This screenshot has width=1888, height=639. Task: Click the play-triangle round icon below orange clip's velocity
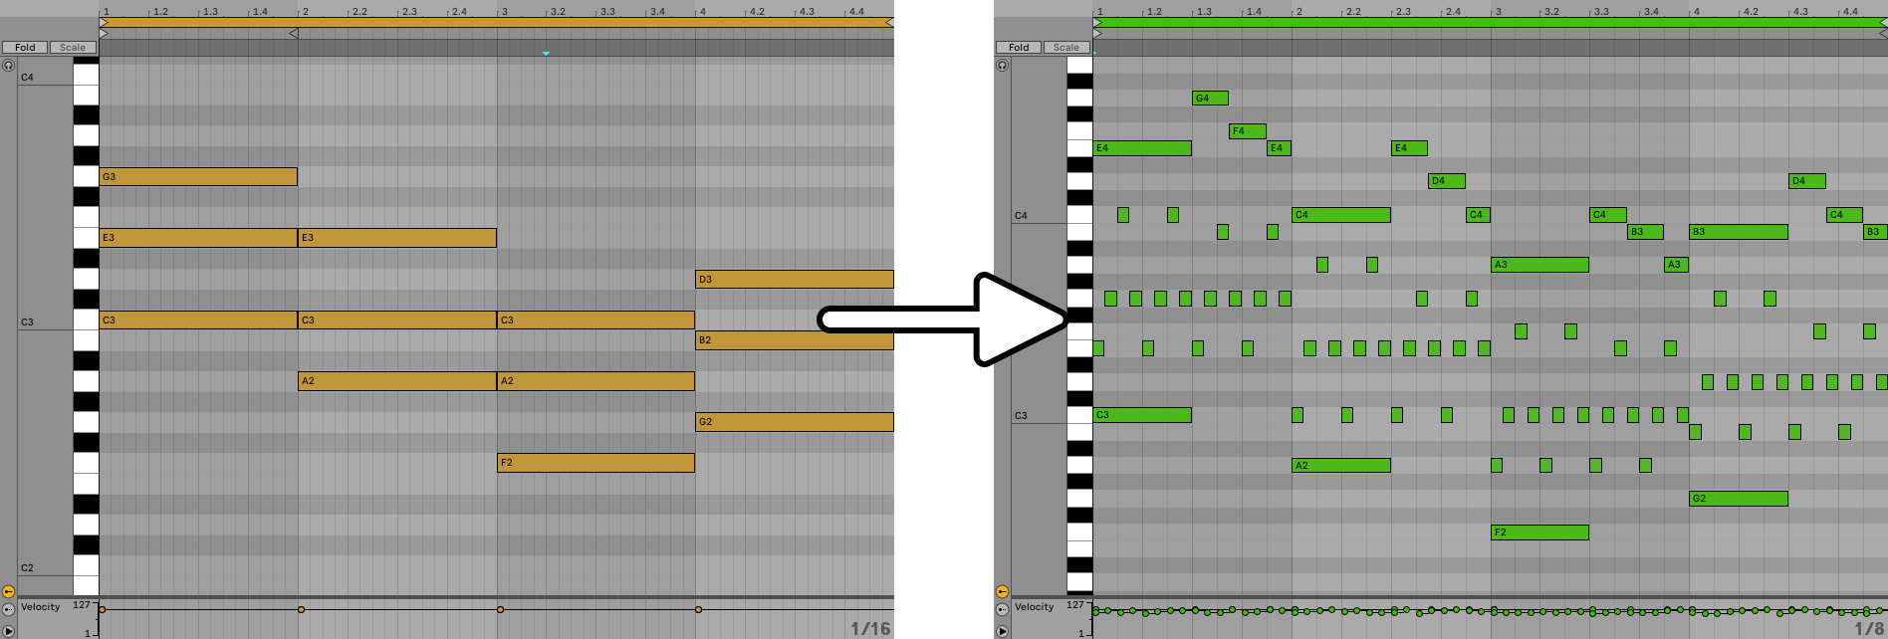tap(8, 631)
